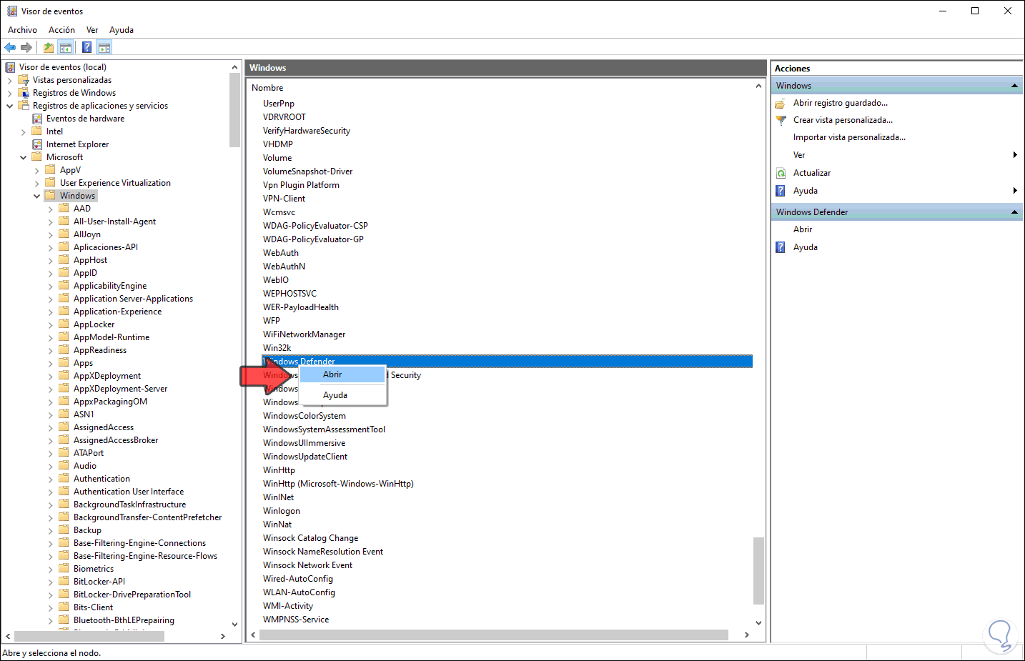1025x661 pixels.
Task: Click the Internet Explorer log icon
Action: tap(37, 144)
